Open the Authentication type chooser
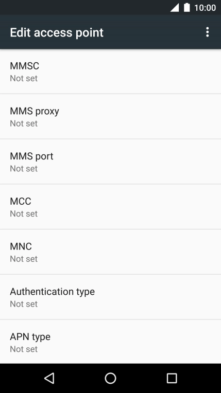This screenshot has width=221, height=393. (x=110, y=297)
